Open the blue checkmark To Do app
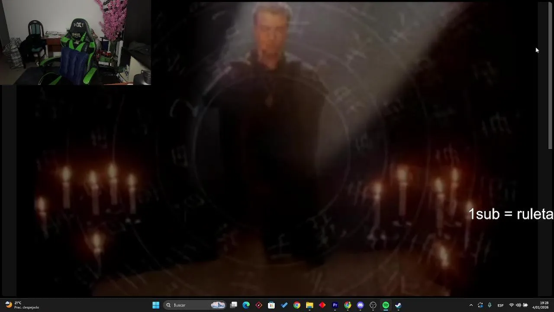The image size is (554, 312). [x=284, y=305]
